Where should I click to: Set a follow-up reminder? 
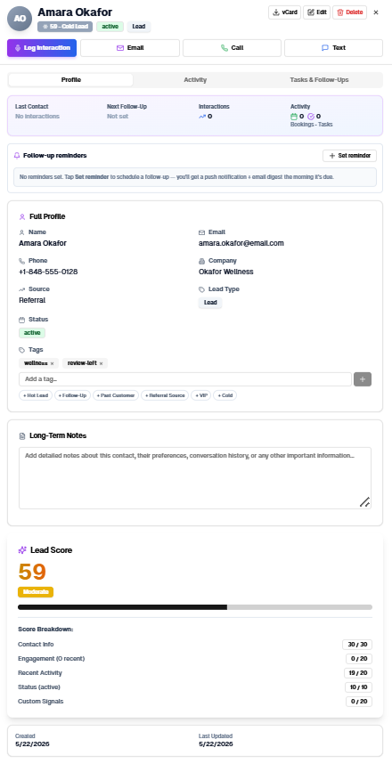349,156
